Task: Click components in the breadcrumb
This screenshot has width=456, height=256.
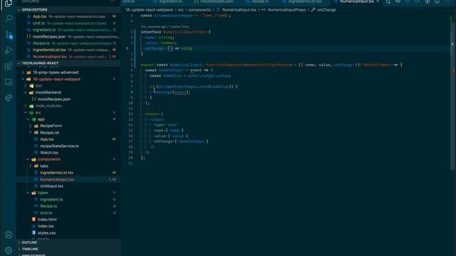Action: point(199,10)
